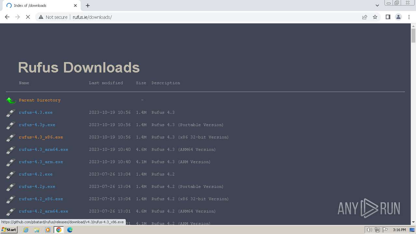This screenshot has width=416, height=234.
Task: Click Chrome icon in taskbar
Action: pyautogui.click(x=59, y=230)
